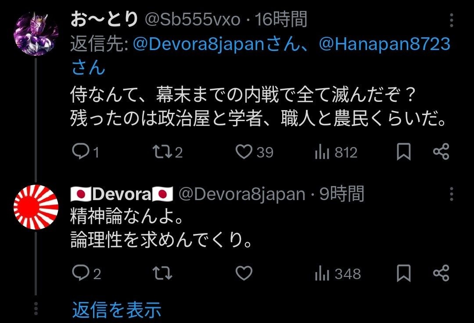474x323 pixels.
Task: Open @Devora8japan mention link in reply header
Action: tap(199, 44)
